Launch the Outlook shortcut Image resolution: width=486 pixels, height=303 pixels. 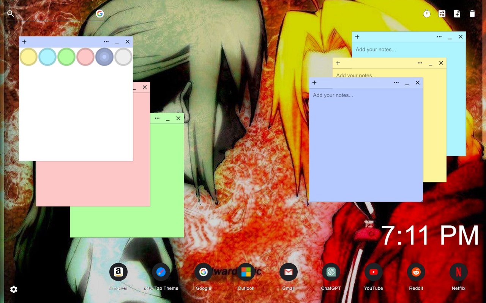(246, 272)
